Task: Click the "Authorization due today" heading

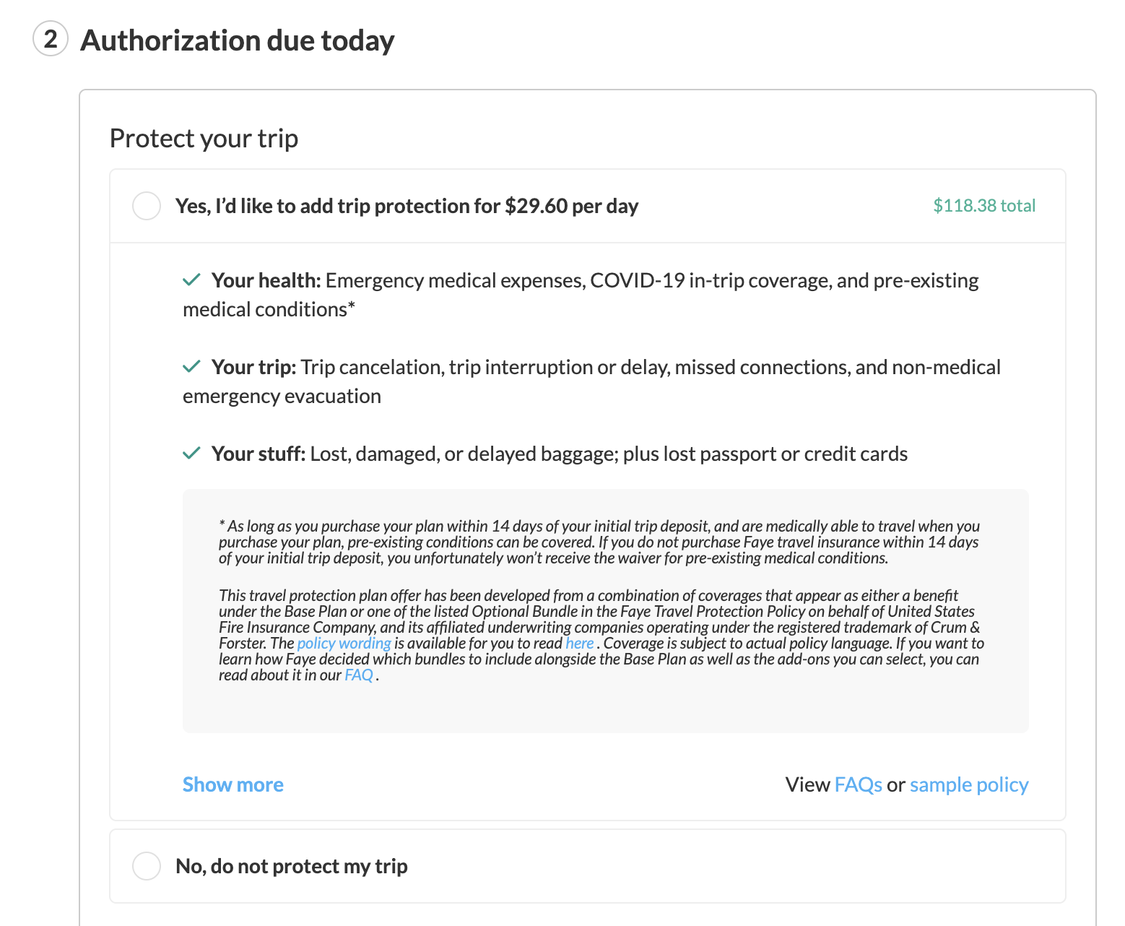Action: (238, 40)
